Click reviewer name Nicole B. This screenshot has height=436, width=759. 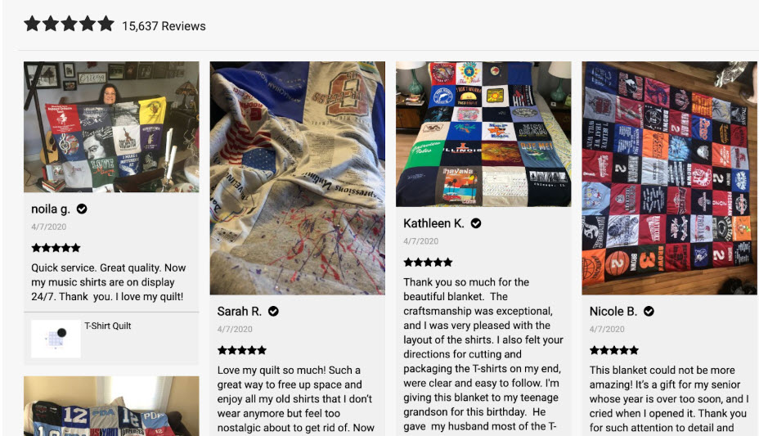coord(613,311)
